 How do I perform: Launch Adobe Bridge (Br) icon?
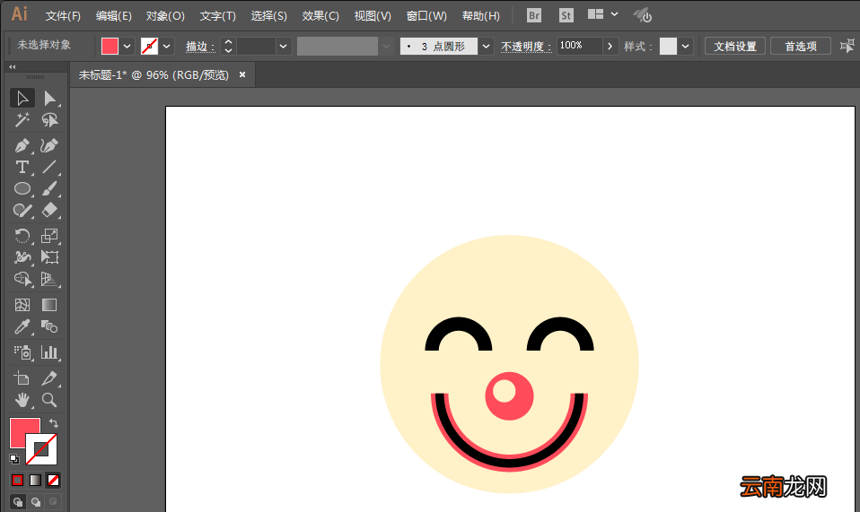click(x=533, y=15)
